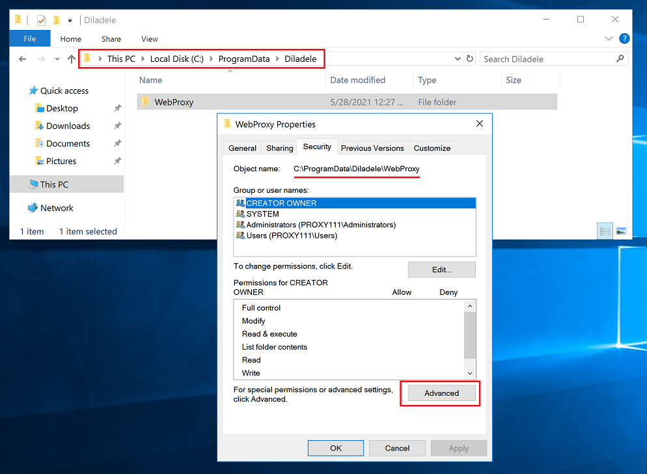Viewport: 647px width, 474px height.
Task: Expand the chevron after ProgramData breadcrumb
Action: tap(277, 59)
